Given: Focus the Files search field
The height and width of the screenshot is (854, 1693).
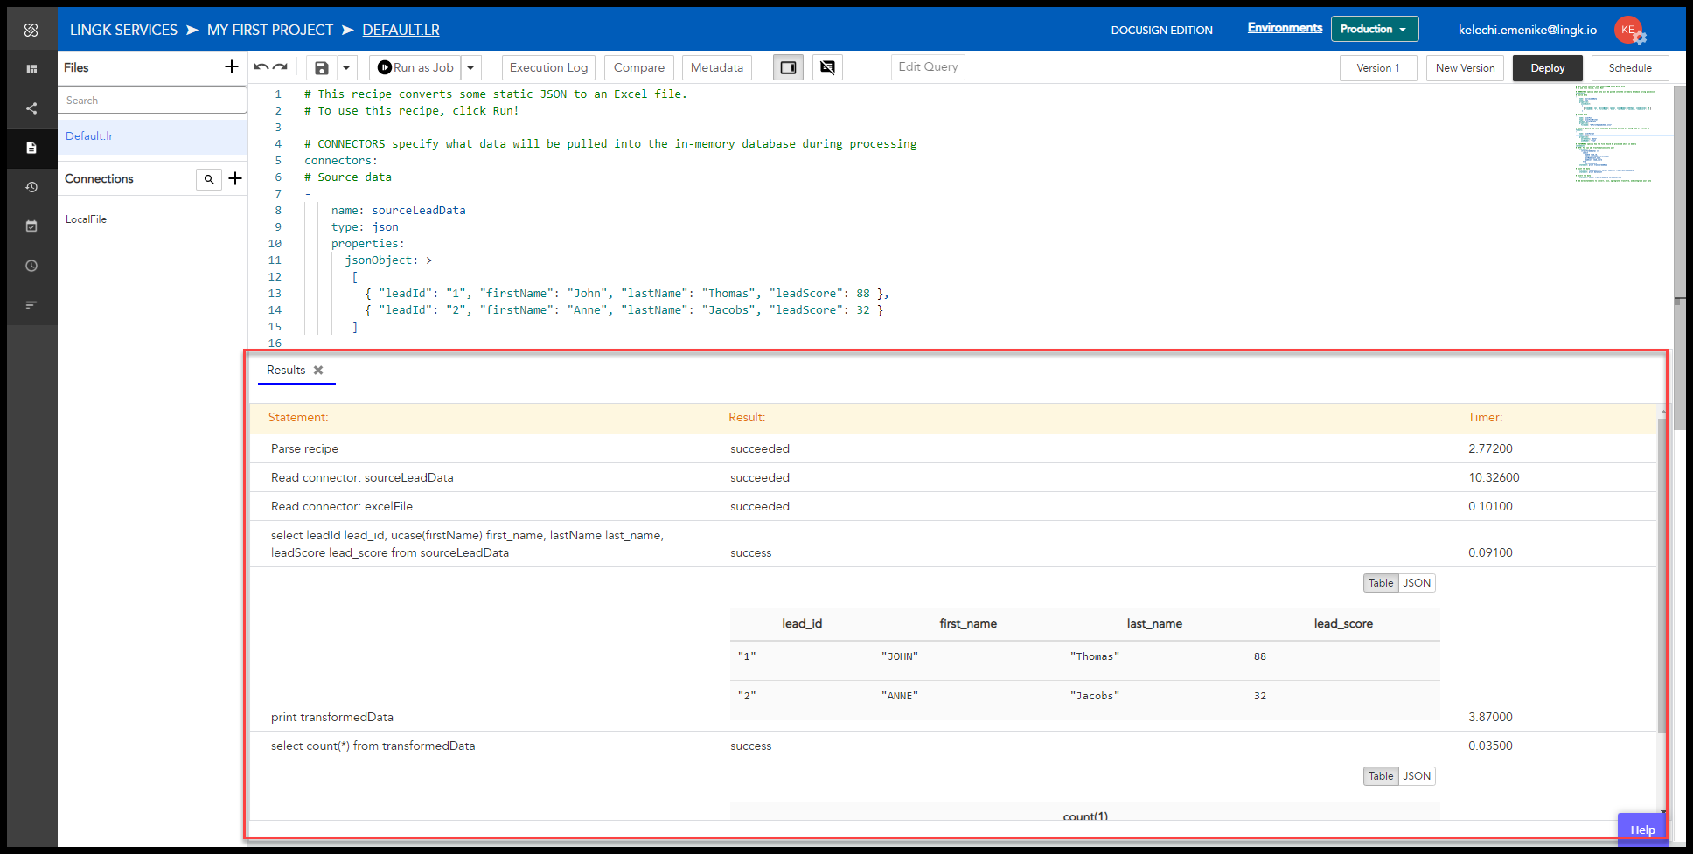Looking at the screenshot, I should pos(153,101).
